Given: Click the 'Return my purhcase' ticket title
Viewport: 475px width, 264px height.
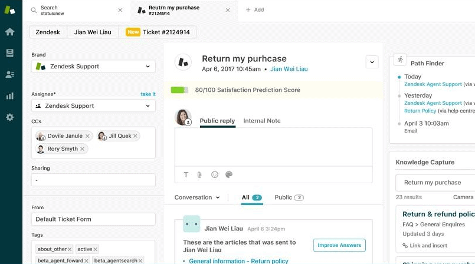Looking at the screenshot, I should click(244, 59).
